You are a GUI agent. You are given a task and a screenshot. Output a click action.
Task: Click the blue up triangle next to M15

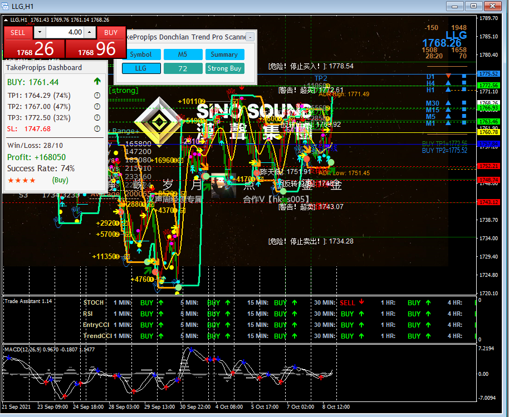click(448, 110)
